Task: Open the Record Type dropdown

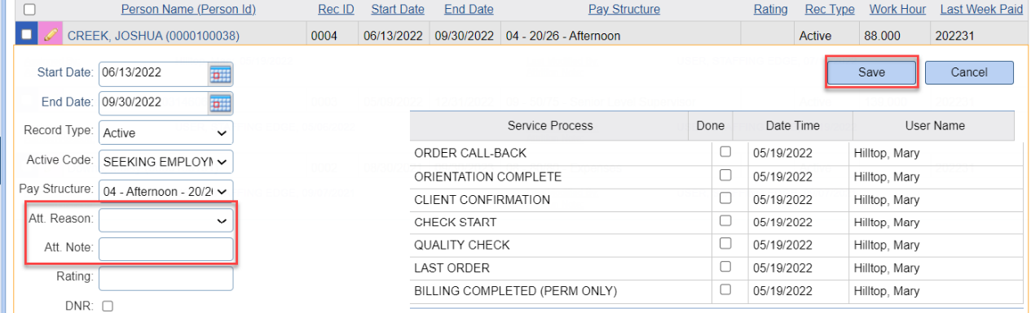Action: pyautogui.click(x=166, y=133)
